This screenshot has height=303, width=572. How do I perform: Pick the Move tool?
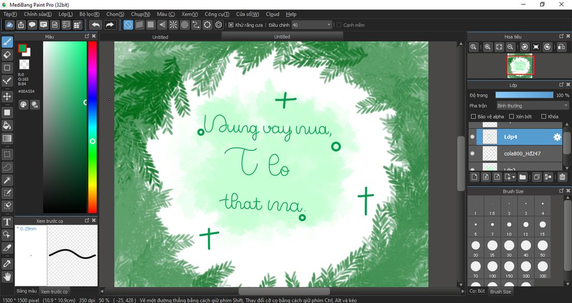point(7,97)
